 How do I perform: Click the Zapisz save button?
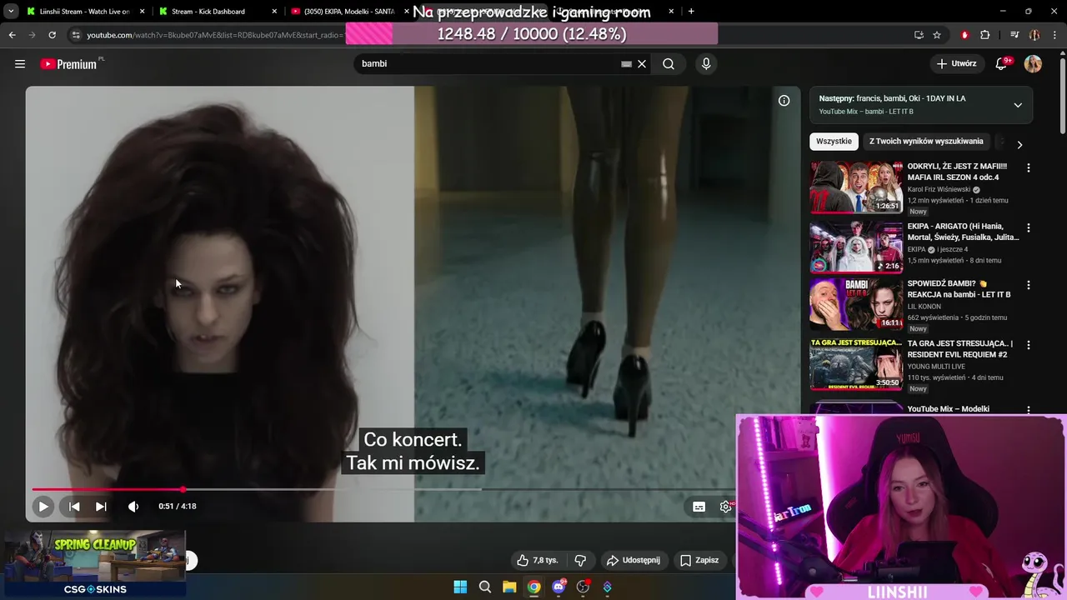tap(699, 560)
